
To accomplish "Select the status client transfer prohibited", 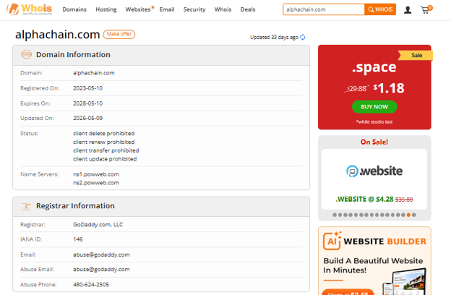I will tap(106, 150).
